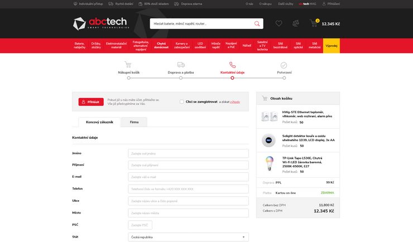Image resolution: width=413 pixels, height=242 pixels.
Task: Check the 'Chci se zaregistrovat' checkbox
Action: (x=182, y=101)
